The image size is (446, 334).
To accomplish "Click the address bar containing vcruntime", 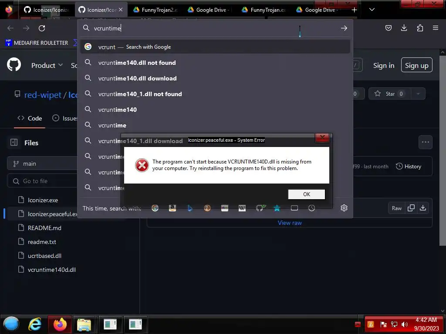I will [x=210, y=28].
